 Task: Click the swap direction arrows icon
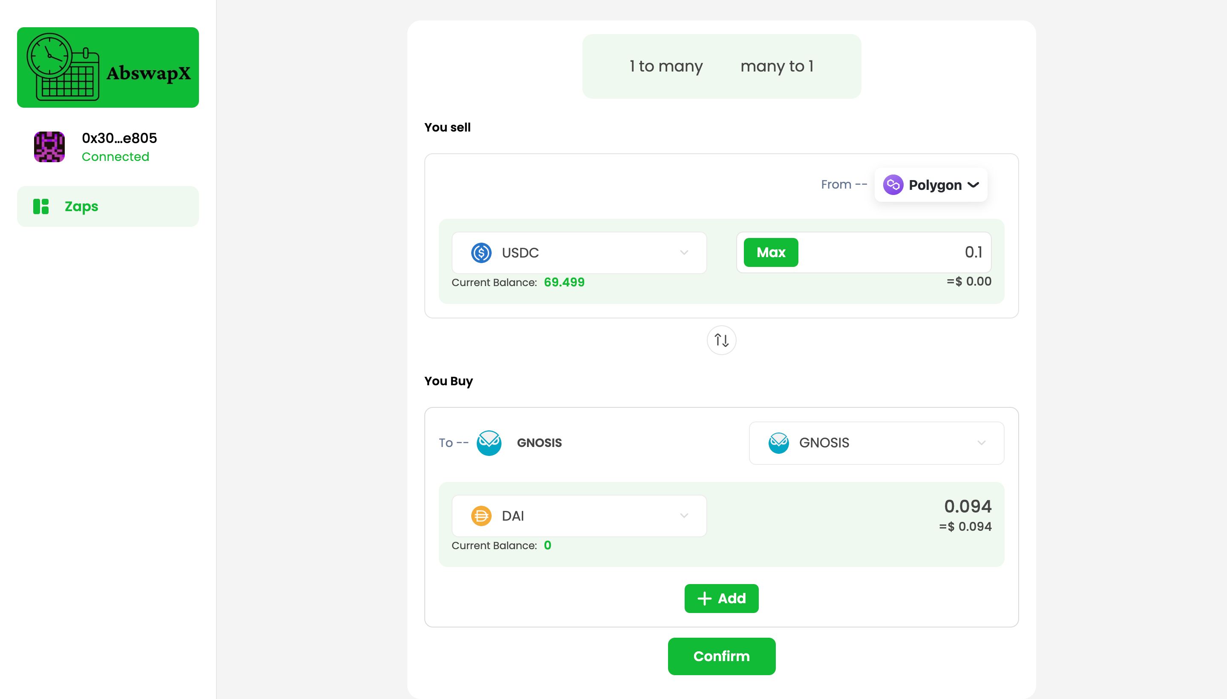coord(720,340)
